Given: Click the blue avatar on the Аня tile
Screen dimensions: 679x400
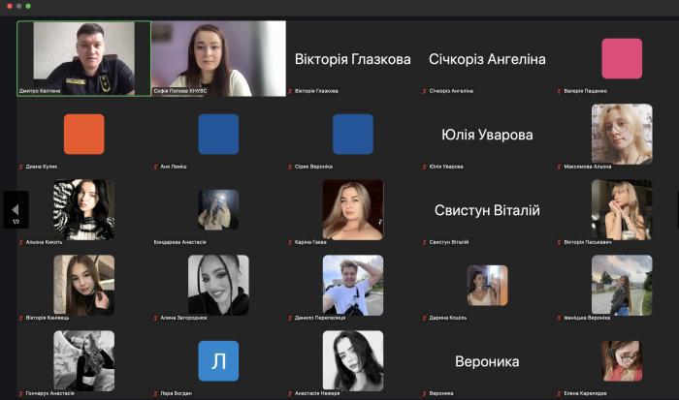Looking at the screenshot, I should [218, 134].
